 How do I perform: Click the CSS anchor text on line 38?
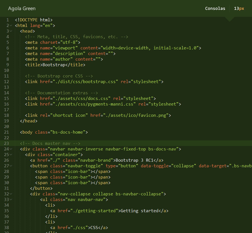pos(94,228)
